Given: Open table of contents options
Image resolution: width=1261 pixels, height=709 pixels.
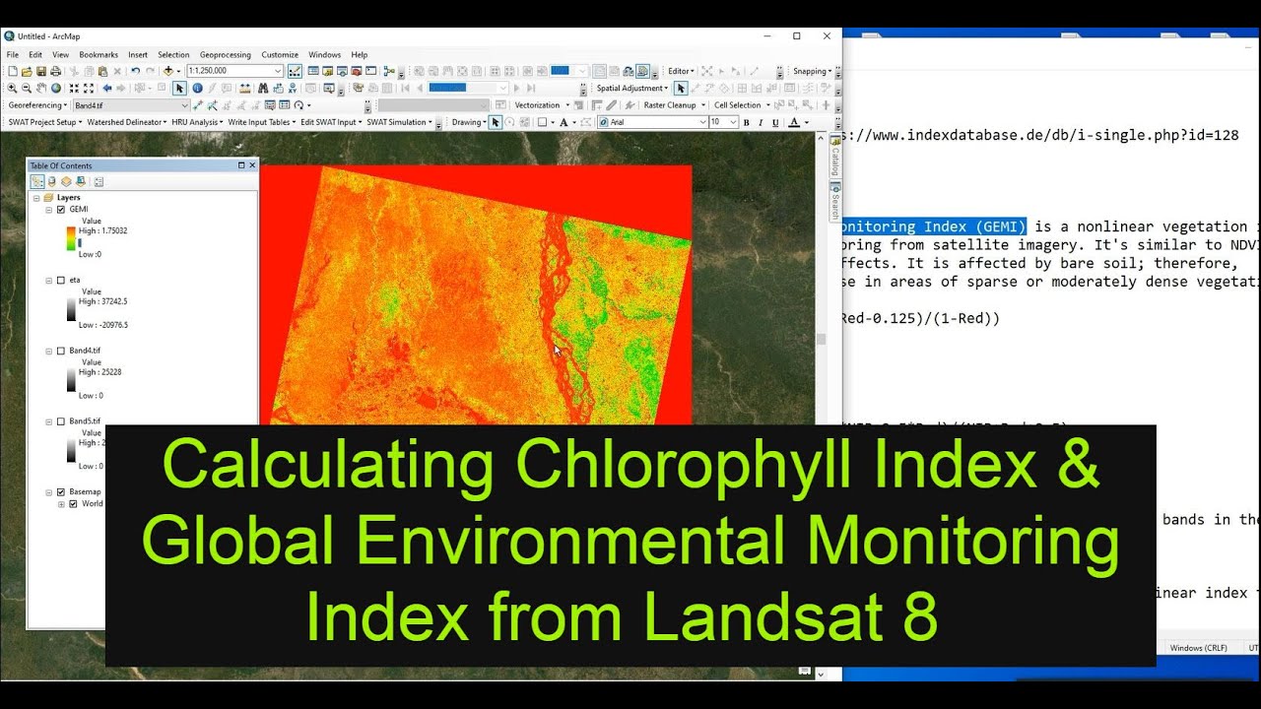Looking at the screenshot, I should 99,181.
